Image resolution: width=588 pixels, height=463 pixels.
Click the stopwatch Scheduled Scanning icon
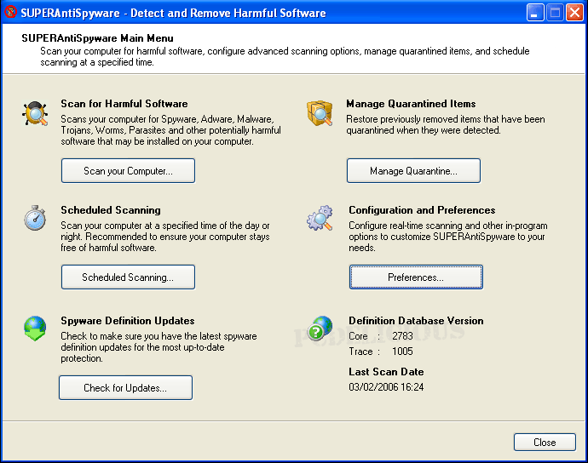click(x=35, y=218)
